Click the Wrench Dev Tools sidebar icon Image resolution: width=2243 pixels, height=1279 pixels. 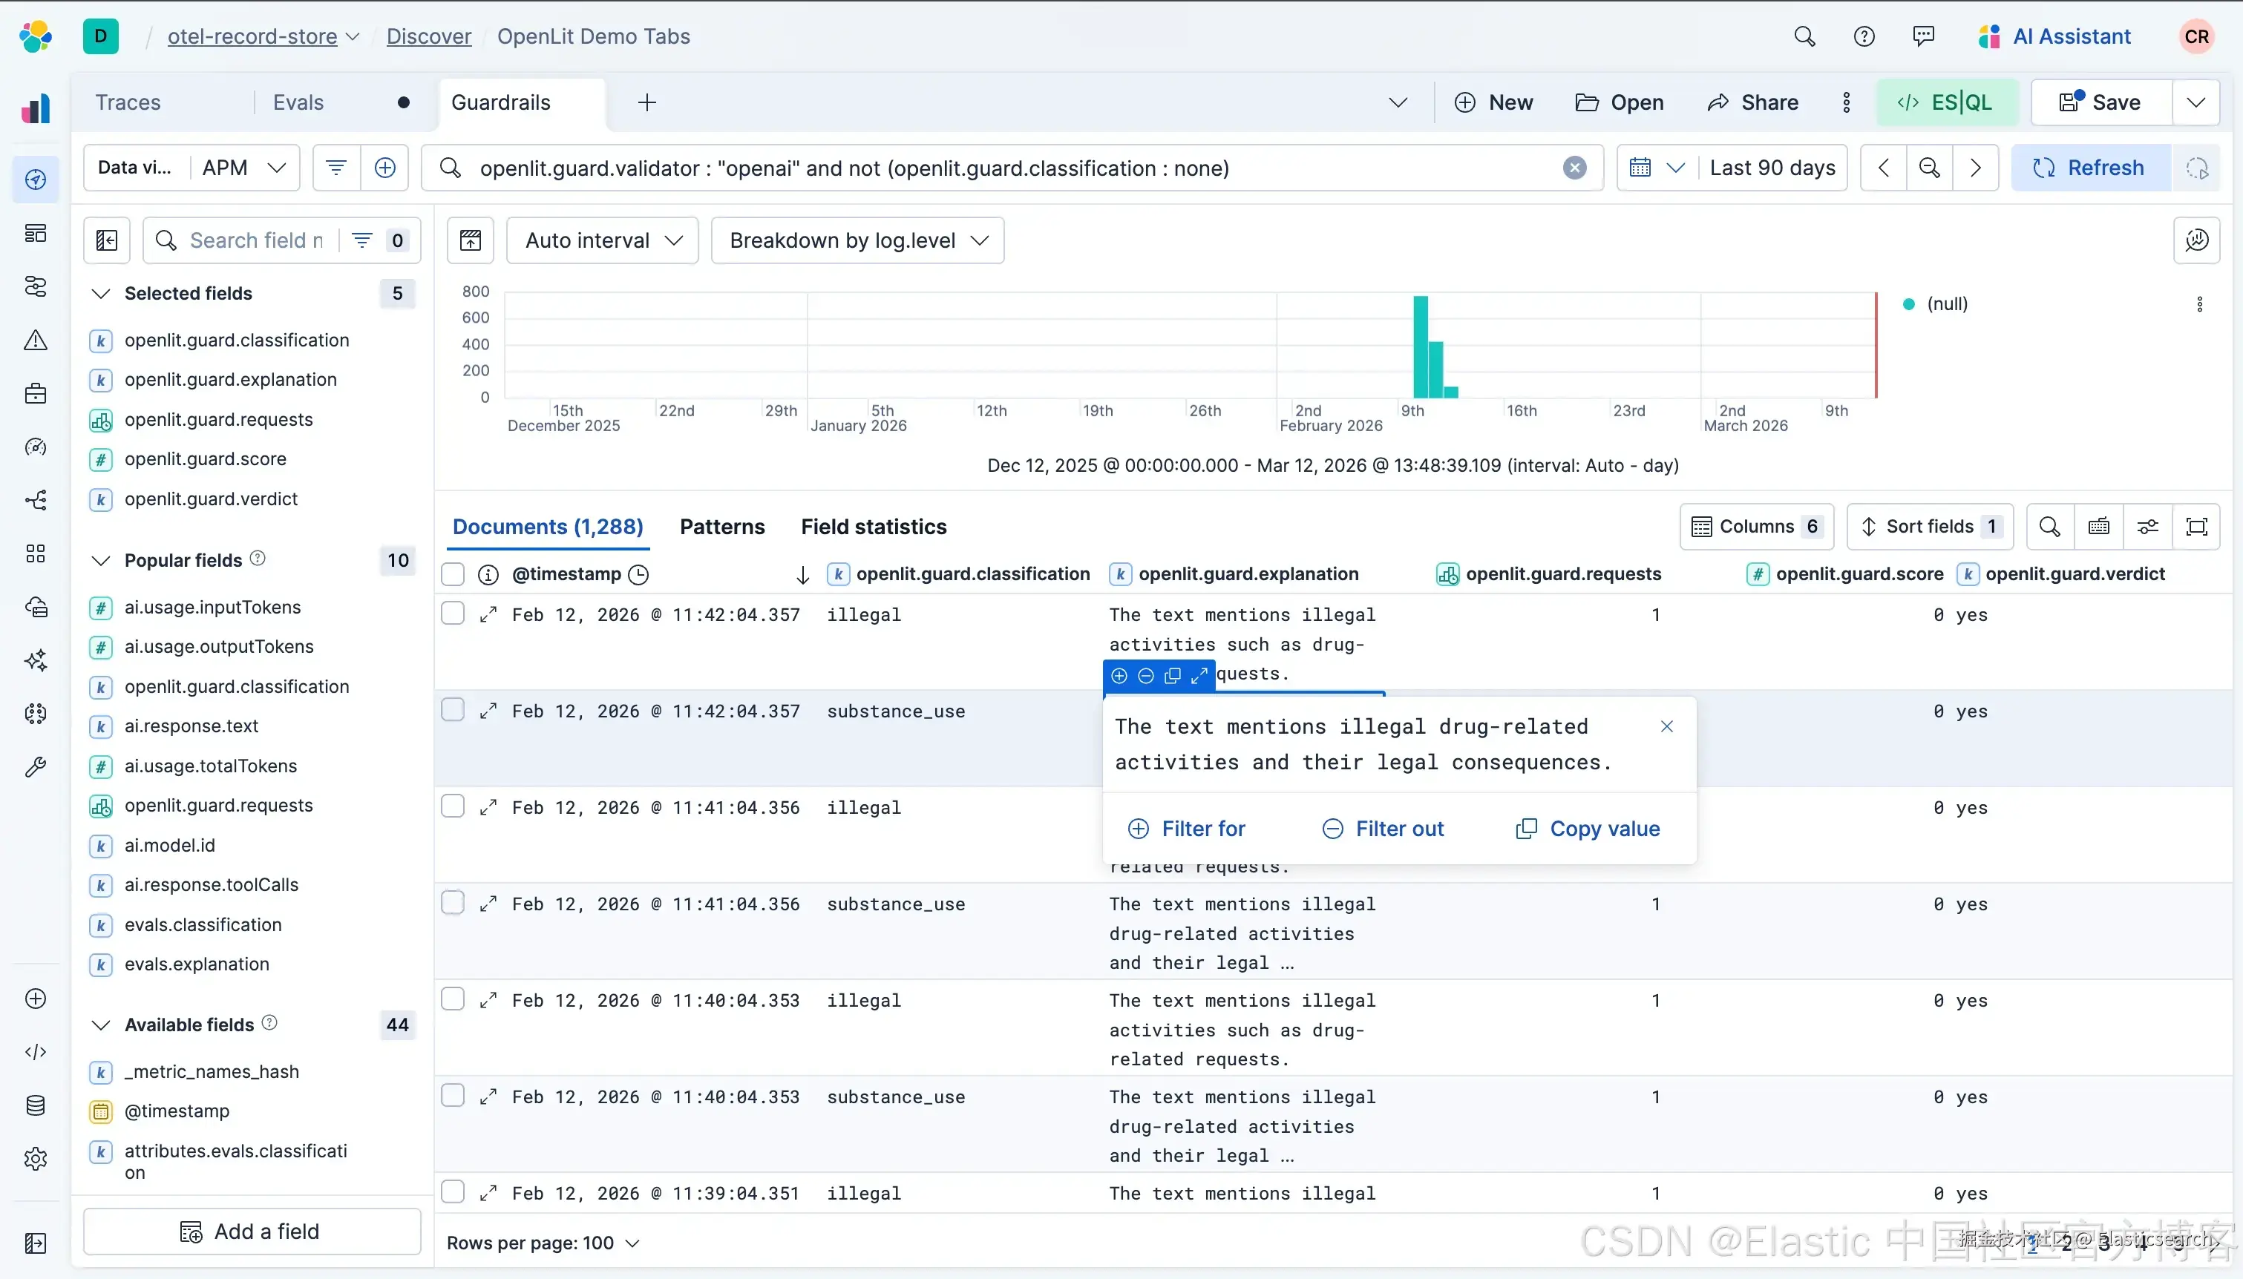(35, 767)
